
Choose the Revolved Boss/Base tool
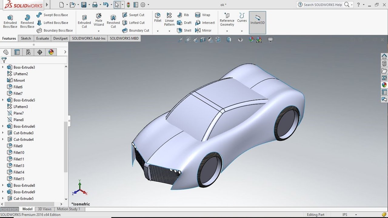coord(27,21)
